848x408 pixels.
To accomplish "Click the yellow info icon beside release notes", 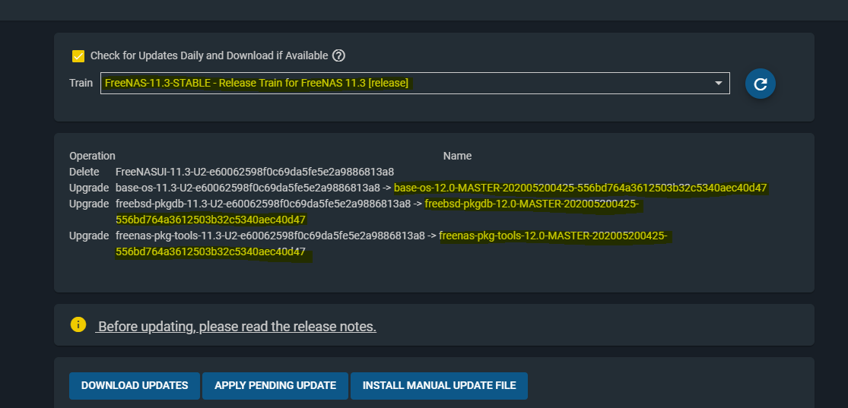I will pos(78,324).
